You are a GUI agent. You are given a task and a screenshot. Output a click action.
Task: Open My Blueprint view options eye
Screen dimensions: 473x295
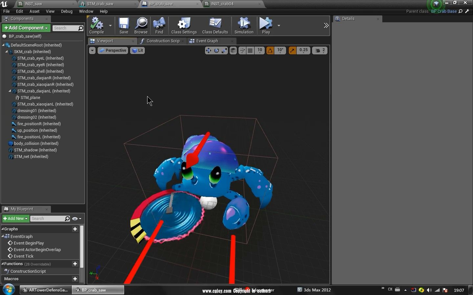(76, 219)
